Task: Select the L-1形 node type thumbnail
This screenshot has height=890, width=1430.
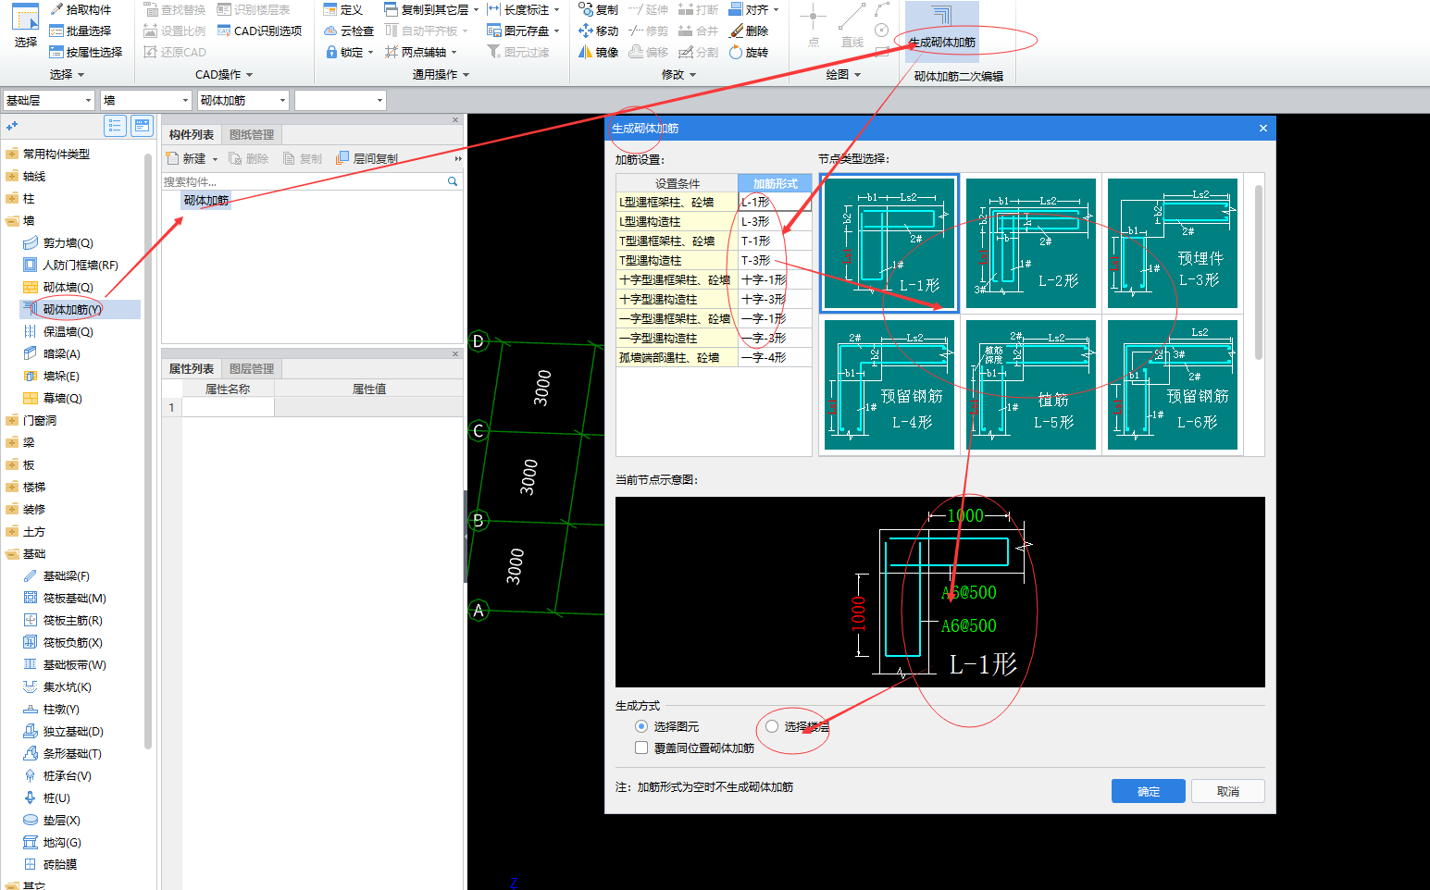Action: [889, 243]
